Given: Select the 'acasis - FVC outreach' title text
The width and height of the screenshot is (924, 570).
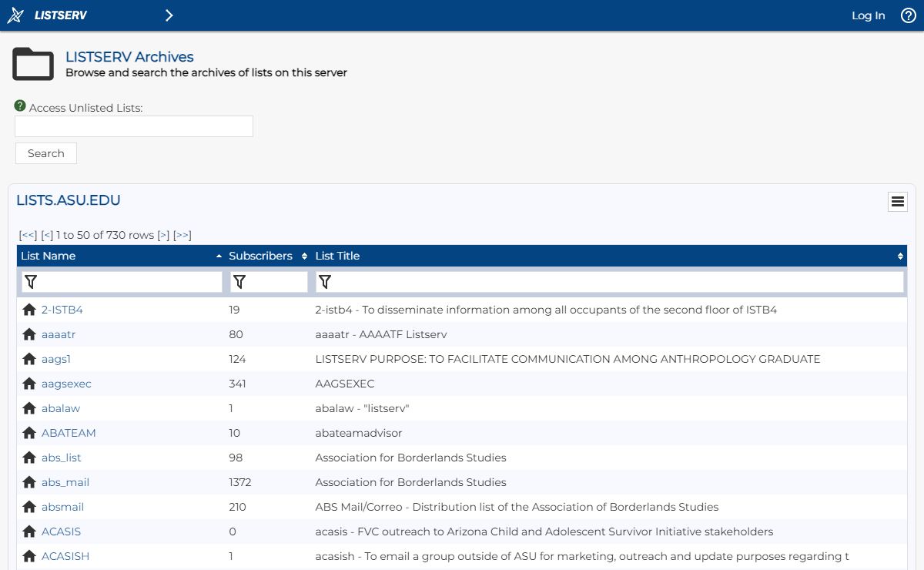Looking at the screenshot, I should [544, 531].
